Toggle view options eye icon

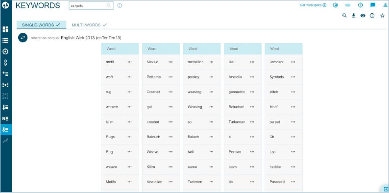coord(363,15)
